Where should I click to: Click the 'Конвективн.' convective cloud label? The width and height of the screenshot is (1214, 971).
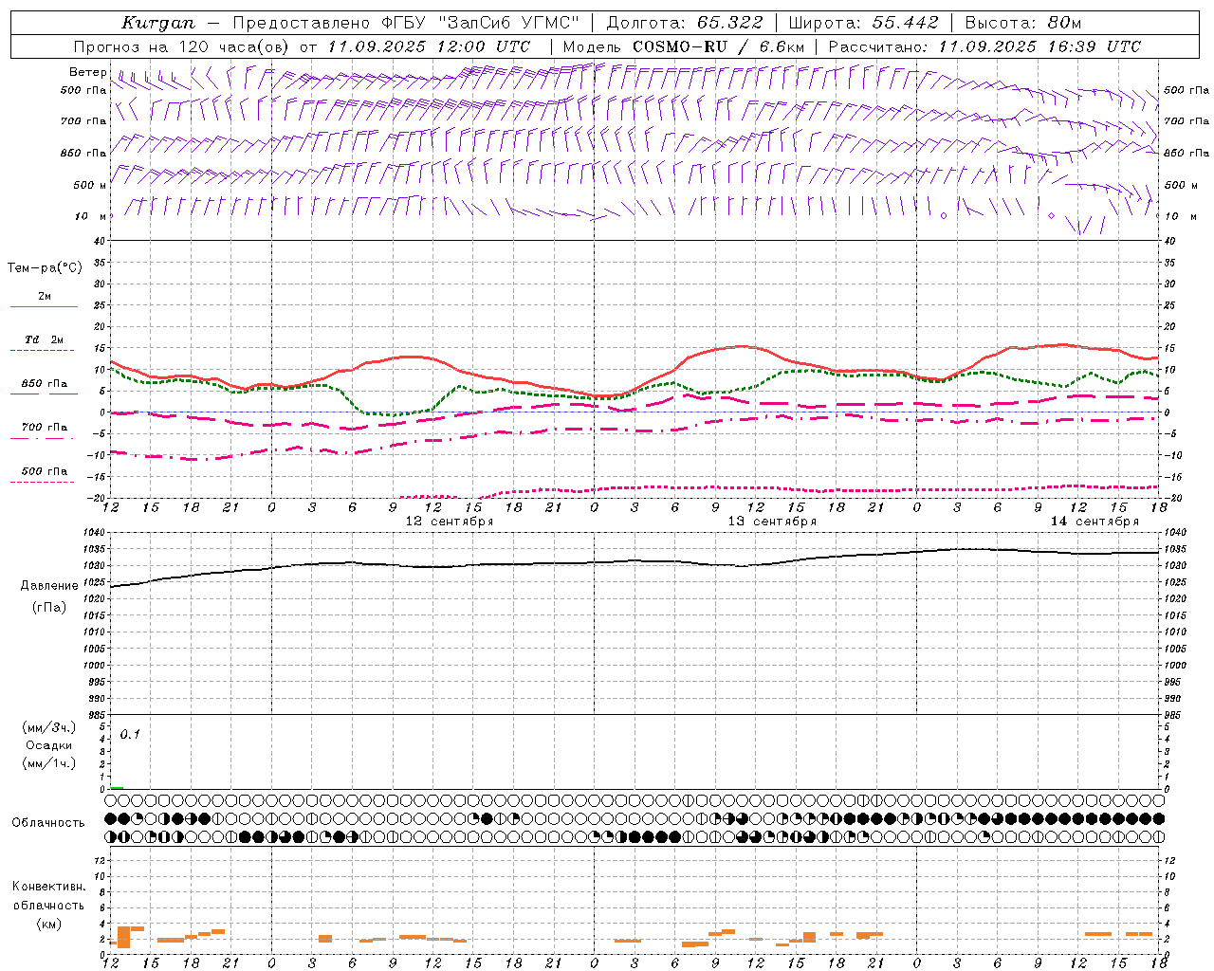click(49, 887)
